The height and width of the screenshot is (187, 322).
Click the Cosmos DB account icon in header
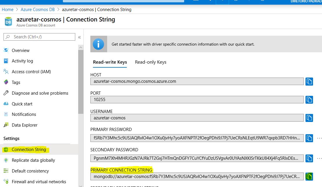[8, 21]
